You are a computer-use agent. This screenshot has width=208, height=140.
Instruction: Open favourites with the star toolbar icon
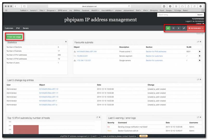173,28
